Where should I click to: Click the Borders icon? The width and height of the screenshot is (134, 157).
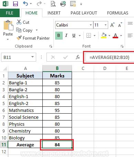pyautogui.click(x=89, y=35)
